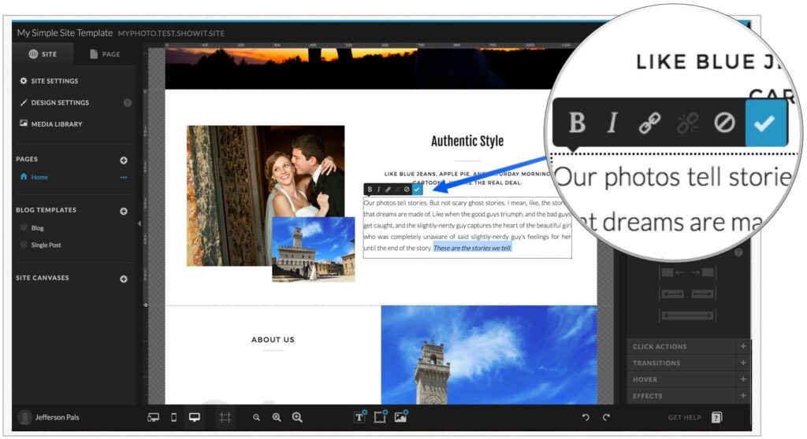Zoom out the canvas
Viewport: 807px width, 439px height.
(x=256, y=418)
